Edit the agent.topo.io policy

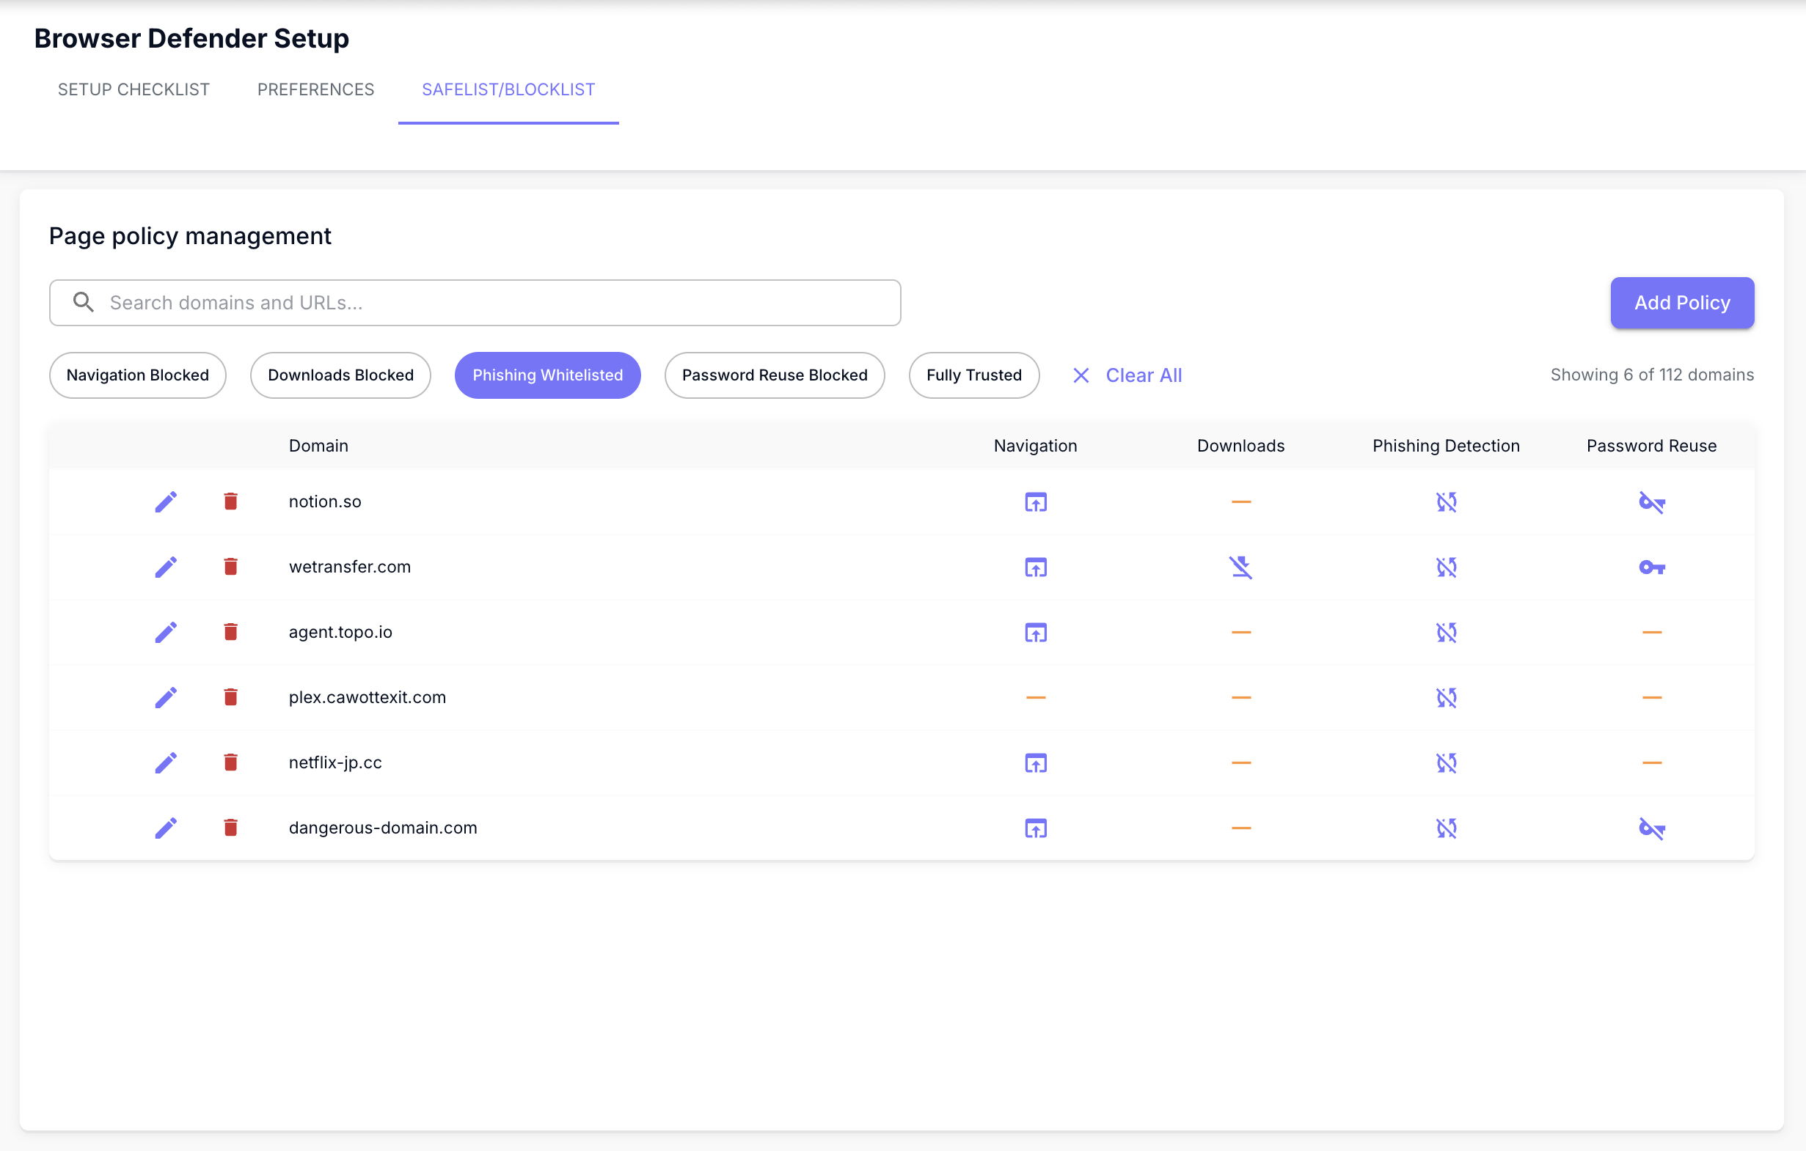[x=166, y=632]
